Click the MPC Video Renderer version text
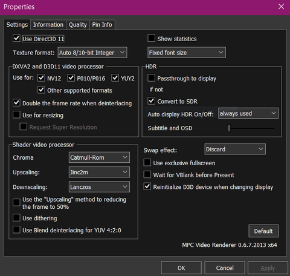Screen dimensions: 290x276 (230, 245)
